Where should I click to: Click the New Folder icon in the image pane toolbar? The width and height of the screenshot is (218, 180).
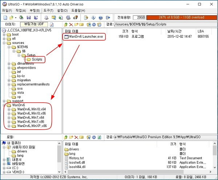[76, 25]
